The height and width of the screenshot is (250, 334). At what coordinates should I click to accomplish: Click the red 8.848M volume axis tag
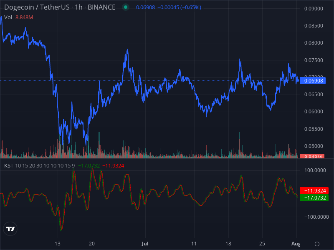[312, 156]
